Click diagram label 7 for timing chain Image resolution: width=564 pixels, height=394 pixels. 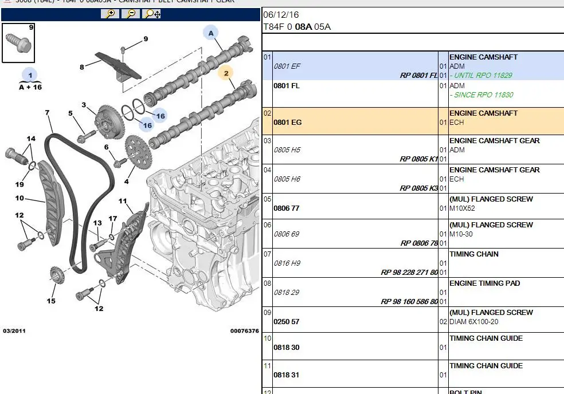pyautogui.click(x=47, y=112)
